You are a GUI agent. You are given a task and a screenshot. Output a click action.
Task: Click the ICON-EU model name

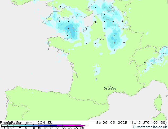coord(44,123)
